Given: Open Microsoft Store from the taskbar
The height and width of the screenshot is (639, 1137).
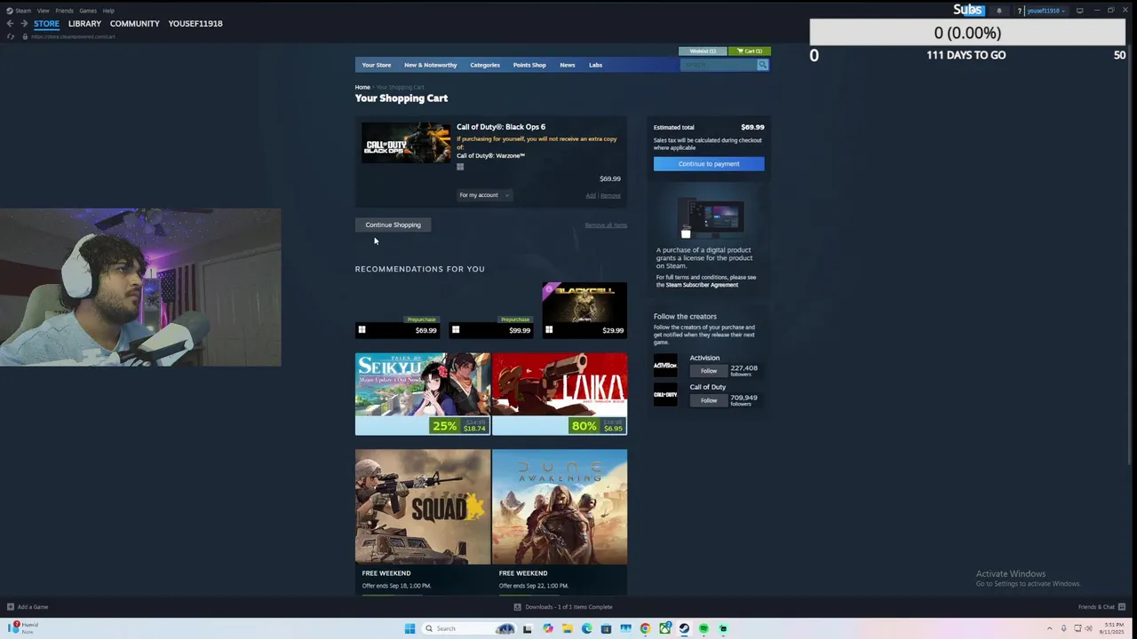Looking at the screenshot, I should (606, 628).
